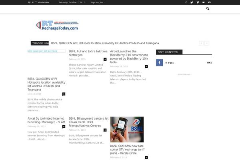Viewport: 240px width, 160px height.
Task: Open the Twitter icon in top bar
Action: click(192, 2)
